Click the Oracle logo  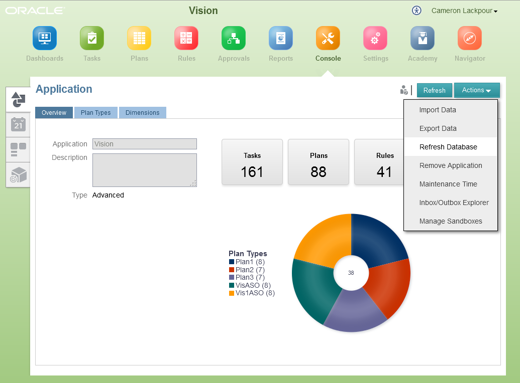[35, 11]
